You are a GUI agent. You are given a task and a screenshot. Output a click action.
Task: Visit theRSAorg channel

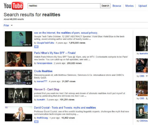pyautogui.click(x=42, y=118)
